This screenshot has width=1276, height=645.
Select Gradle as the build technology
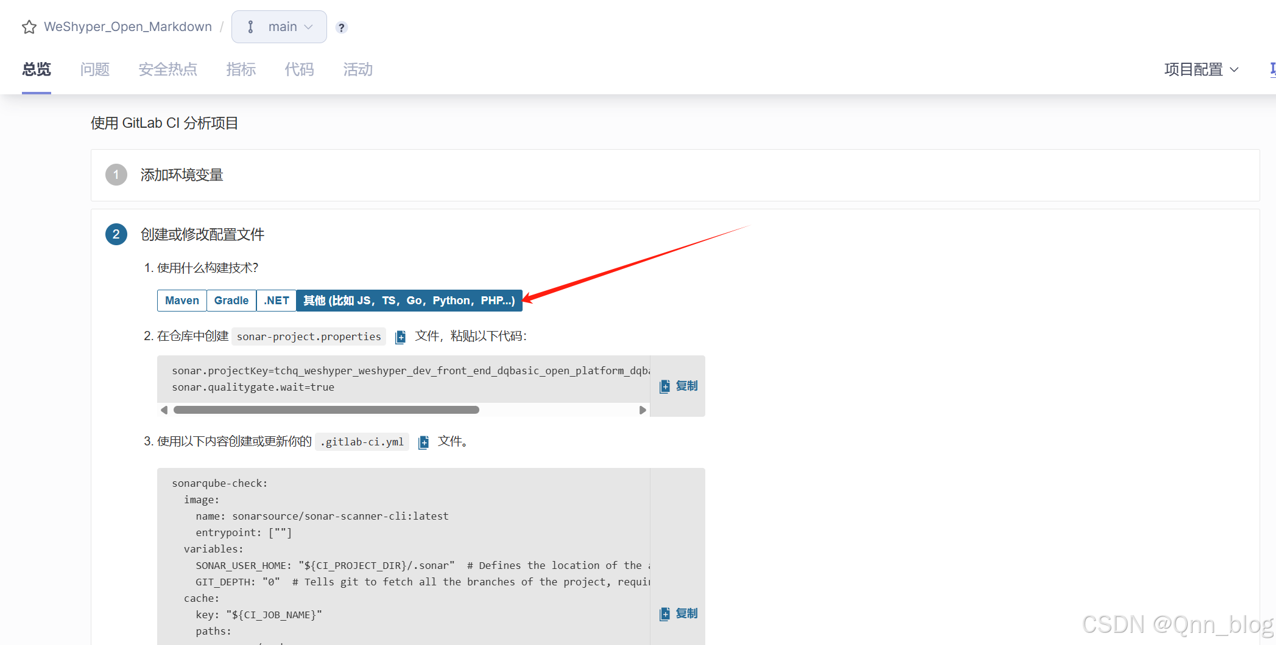pos(231,300)
